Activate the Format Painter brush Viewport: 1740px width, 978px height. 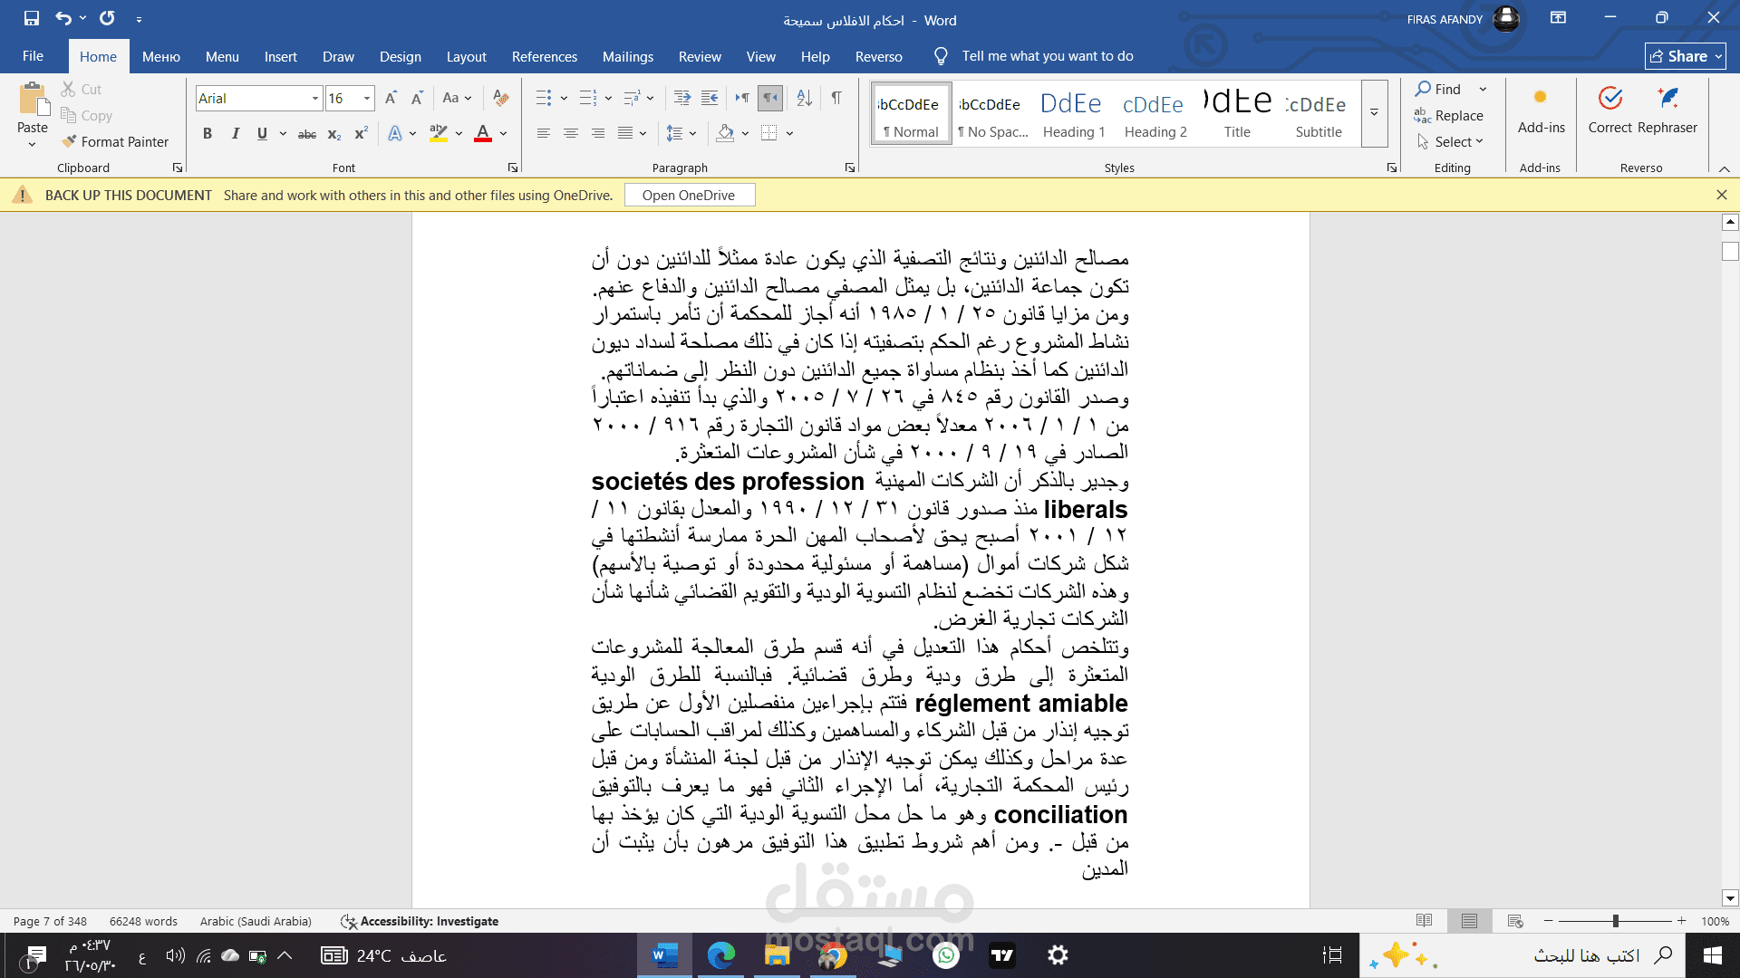[x=114, y=141]
